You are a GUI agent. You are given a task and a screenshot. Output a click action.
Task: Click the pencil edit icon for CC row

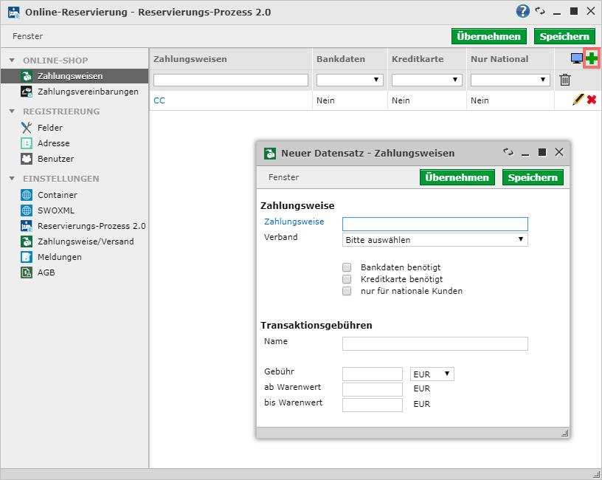[x=578, y=100]
